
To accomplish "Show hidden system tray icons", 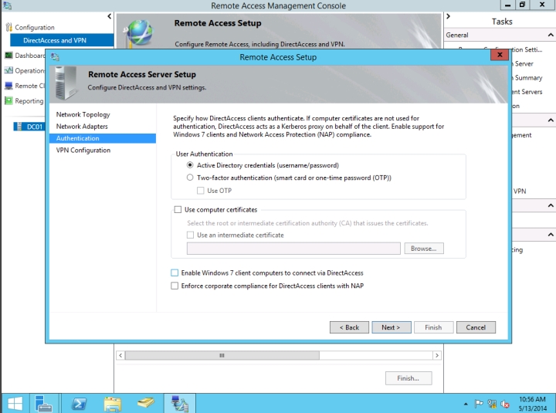I will coord(466,403).
